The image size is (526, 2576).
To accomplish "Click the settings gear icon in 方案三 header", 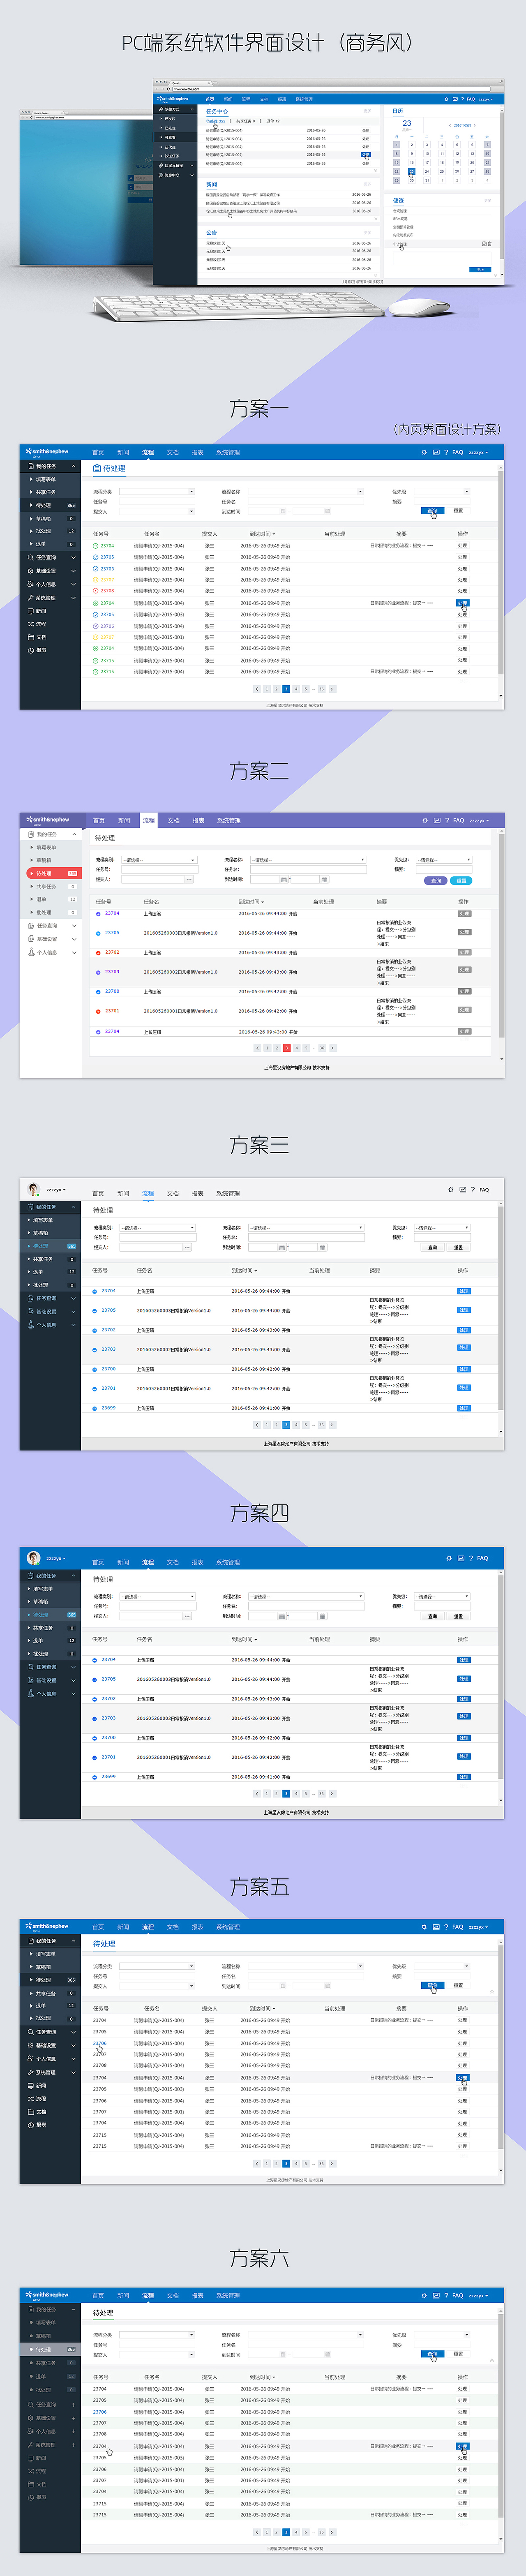I will point(451,1190).
